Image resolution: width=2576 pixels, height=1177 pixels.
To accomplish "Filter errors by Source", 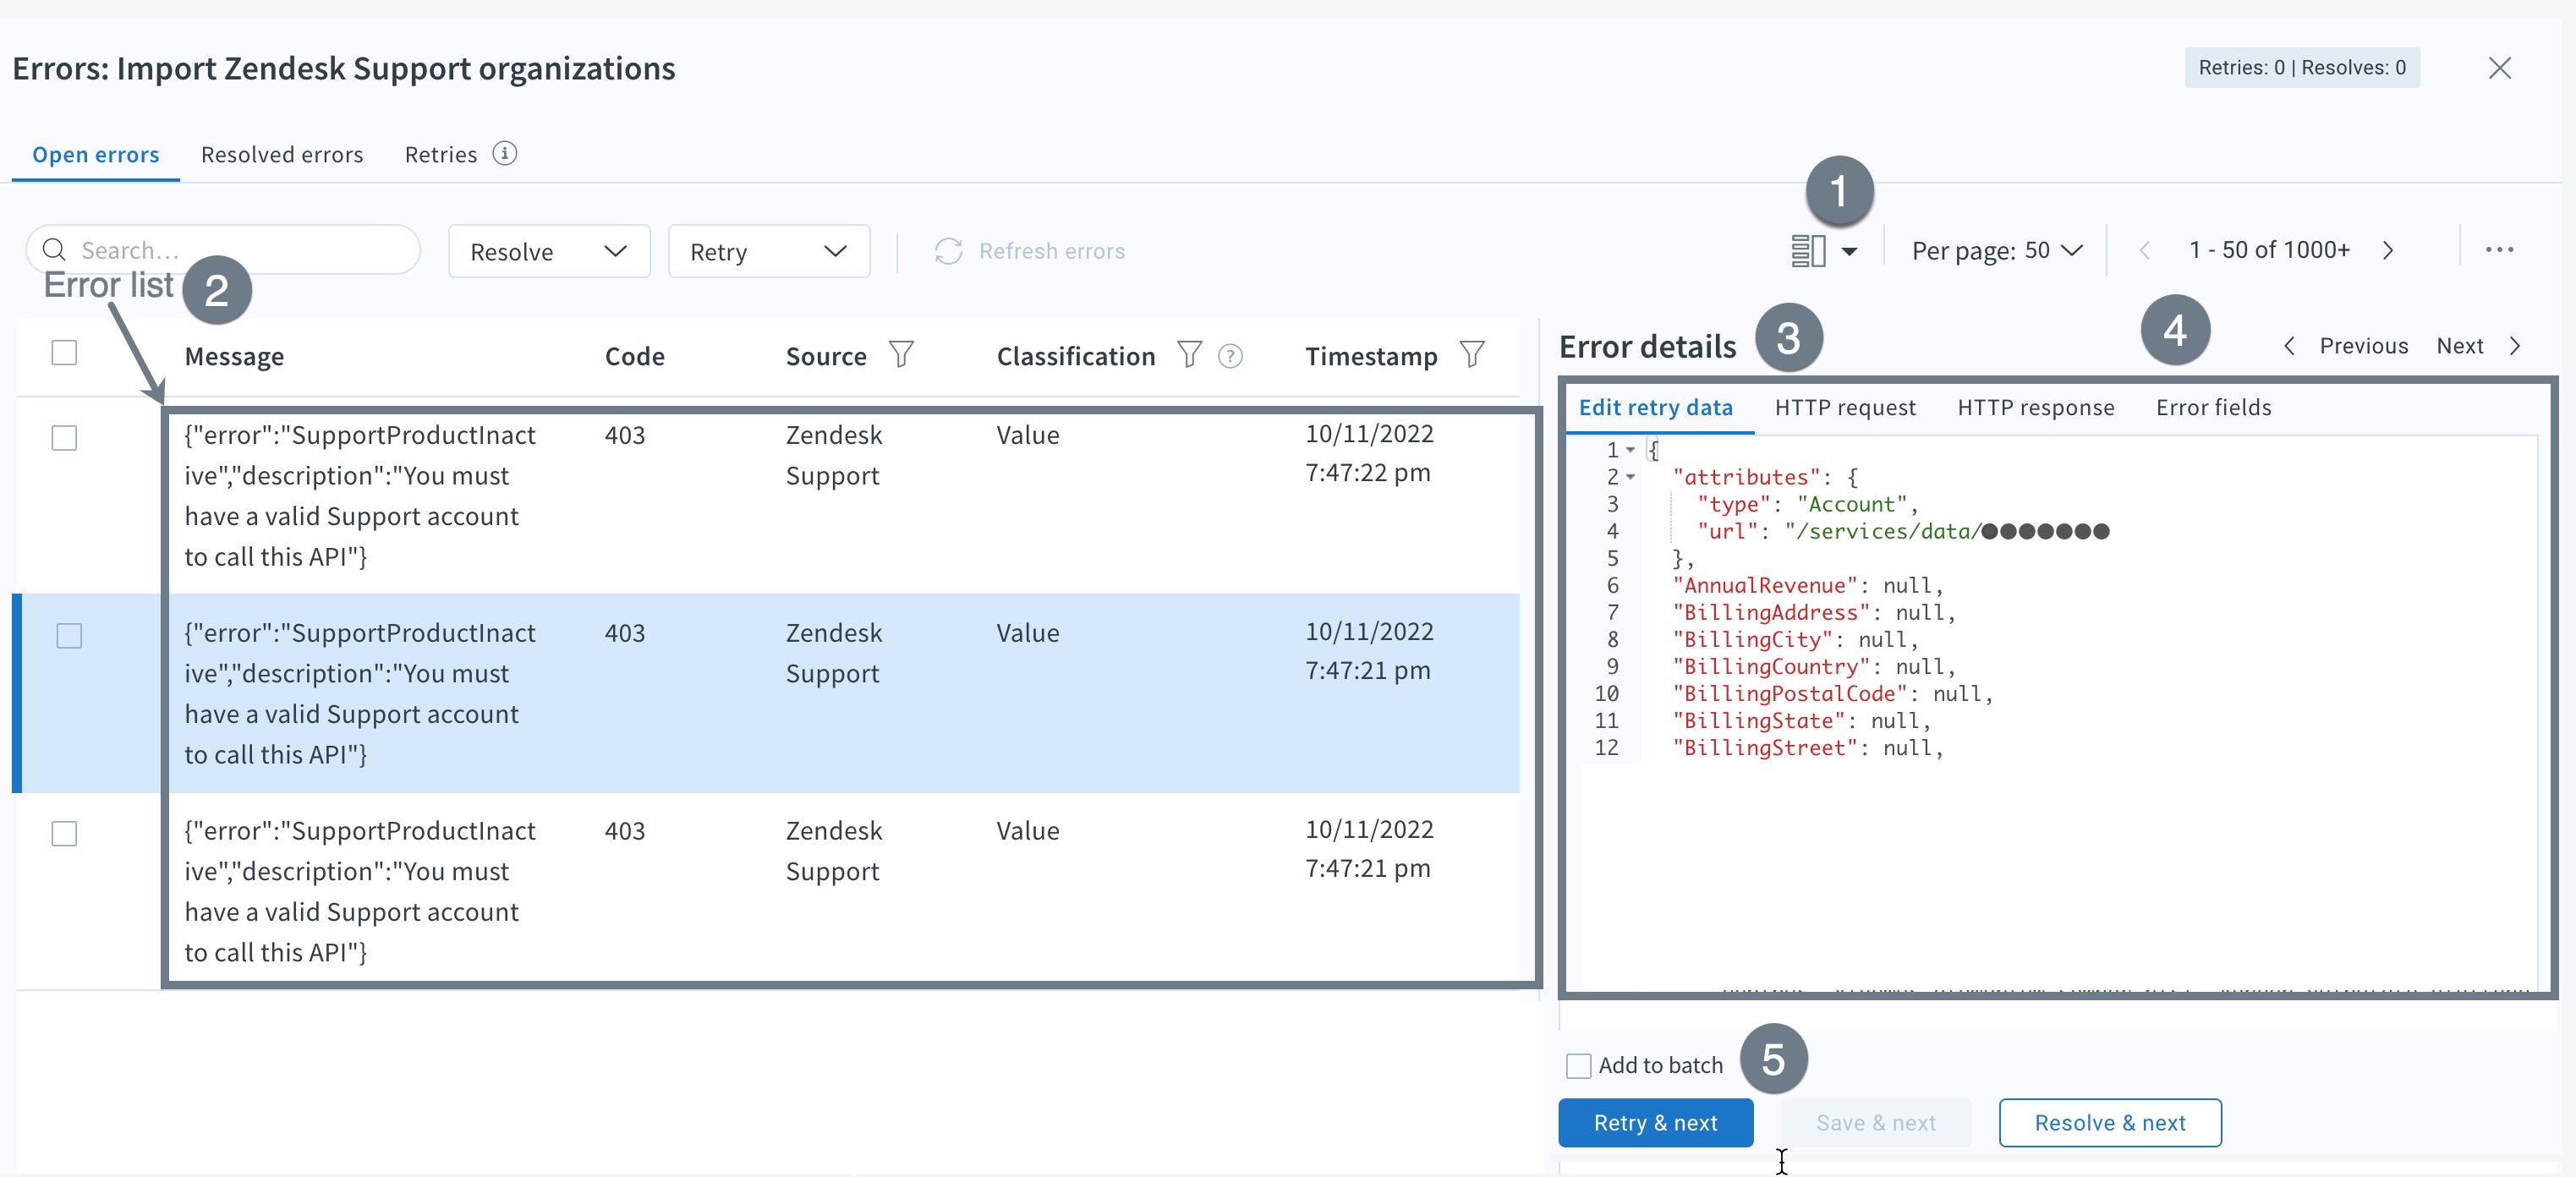I will (901, 355).
